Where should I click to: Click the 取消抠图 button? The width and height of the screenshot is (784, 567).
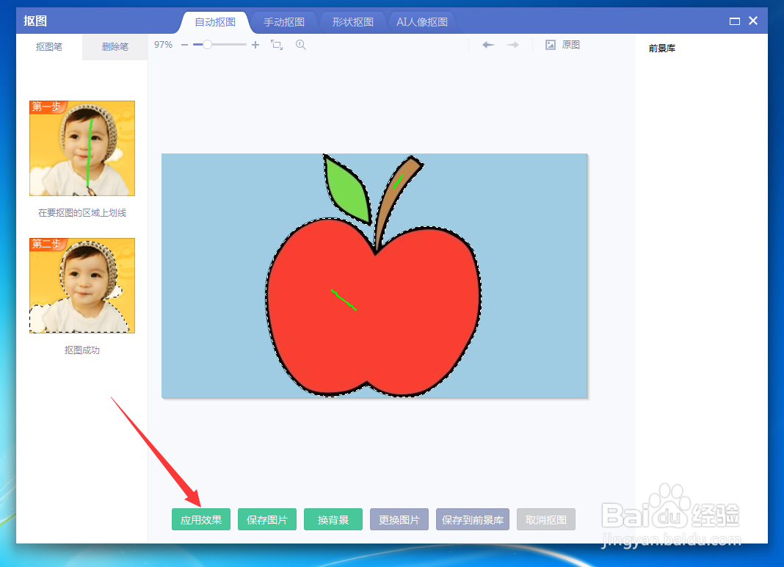coord(546,519)
